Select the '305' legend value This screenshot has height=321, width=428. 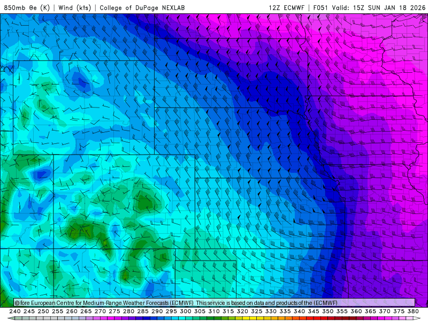200,311
